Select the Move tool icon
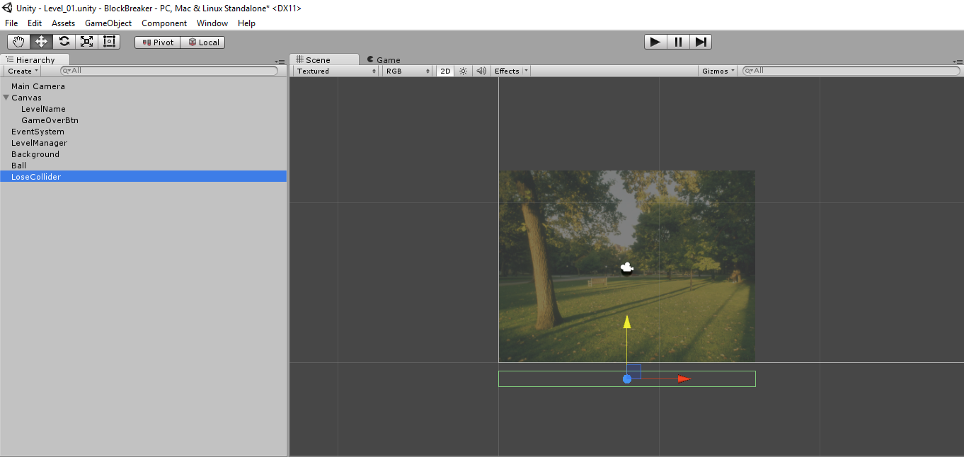 41,42
